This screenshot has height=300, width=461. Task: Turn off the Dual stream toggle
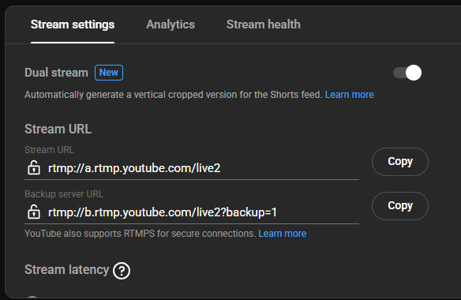407,73
